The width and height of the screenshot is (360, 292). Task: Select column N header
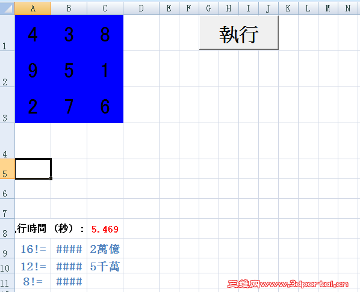pos(348,8)
